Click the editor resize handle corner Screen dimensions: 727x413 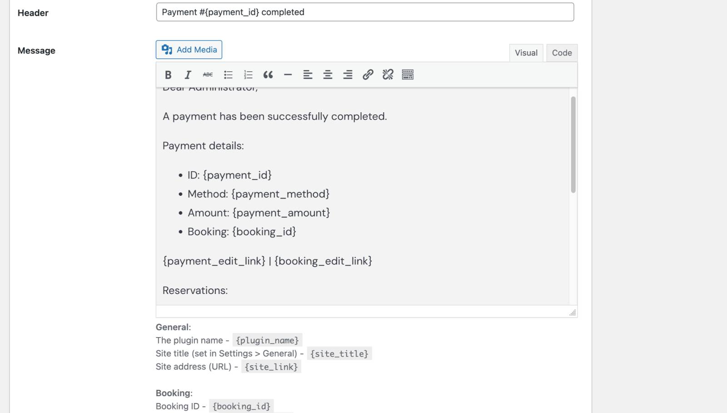click(573, 313)
